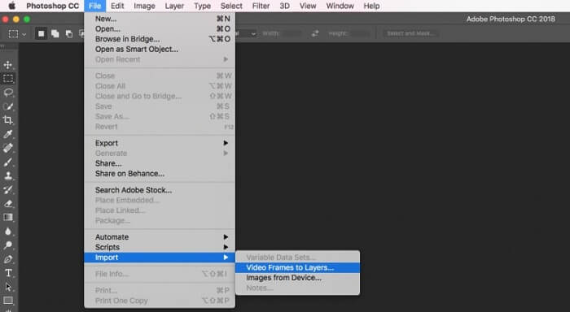Select the Crop tool
570x312 pixels.
pos(8,120)
